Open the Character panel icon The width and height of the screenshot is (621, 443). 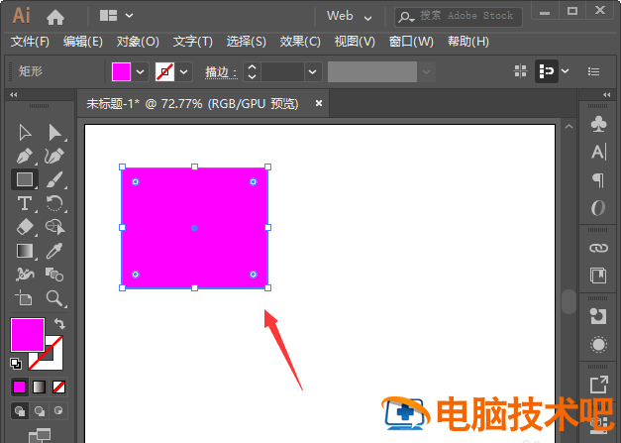tap(598, 153)
